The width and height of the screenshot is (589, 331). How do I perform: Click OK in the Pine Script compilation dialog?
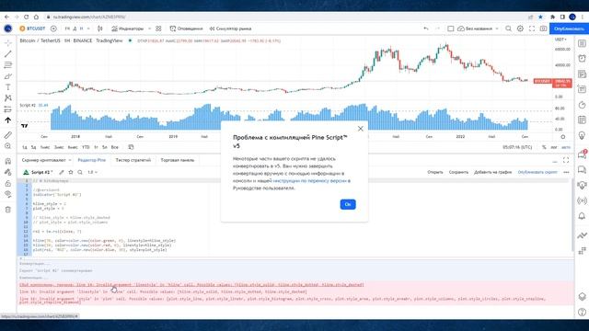(348, 204)
